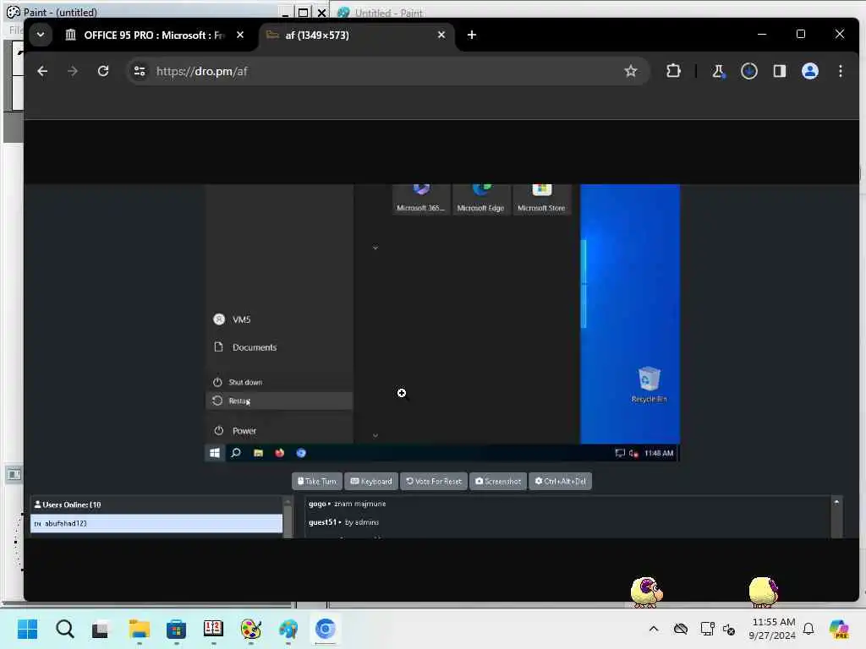This screenshot has height=649, width=866.
Task: Open blue browser icon on VM taskbar
Action: 301,453
